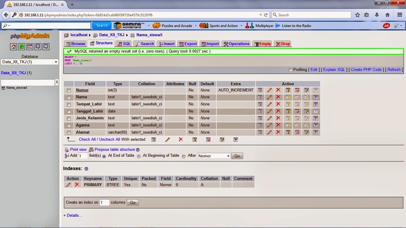Click the Home icon in phpMyAdmin sidebar
Image resolution: width=406 pixels, height=228 pixels.
[13, 47]
